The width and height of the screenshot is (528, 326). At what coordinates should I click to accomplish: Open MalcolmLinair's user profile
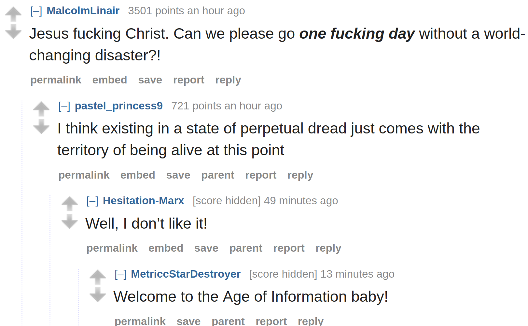[x=83, y=11]
